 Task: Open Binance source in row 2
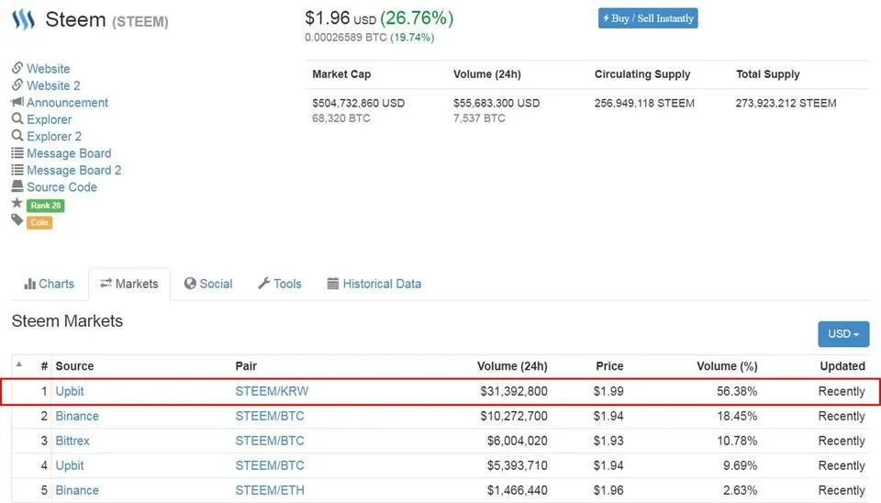[x=77, y=416]
